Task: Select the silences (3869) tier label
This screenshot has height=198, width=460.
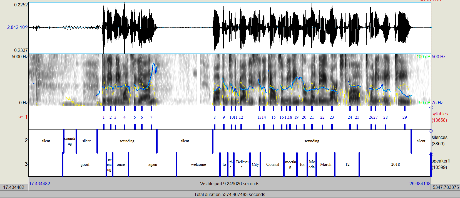Action: pos(439,141)
